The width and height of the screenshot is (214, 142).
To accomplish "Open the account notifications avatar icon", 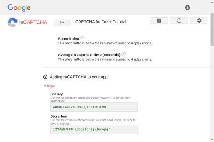I will [x=188, y=7].
